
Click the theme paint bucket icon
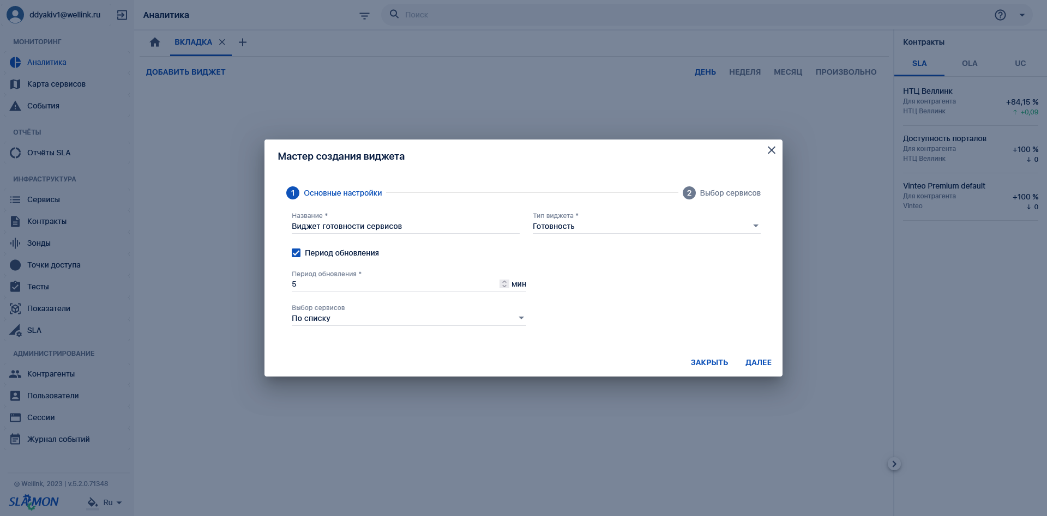[93, 502]
